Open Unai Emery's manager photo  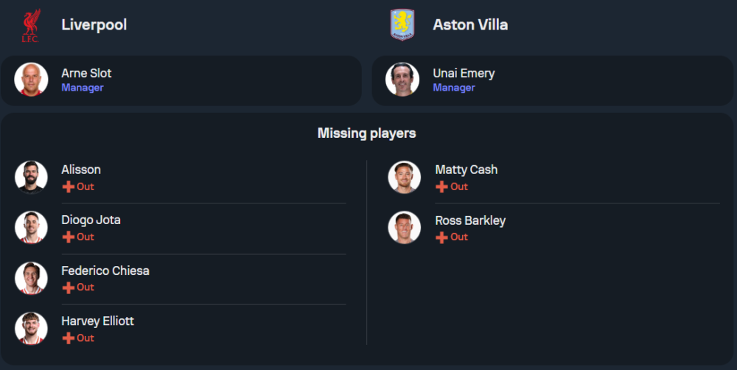[x=402, y=80]
